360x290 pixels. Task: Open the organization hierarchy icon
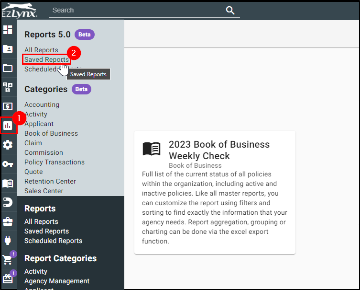(x=8, y=87)
